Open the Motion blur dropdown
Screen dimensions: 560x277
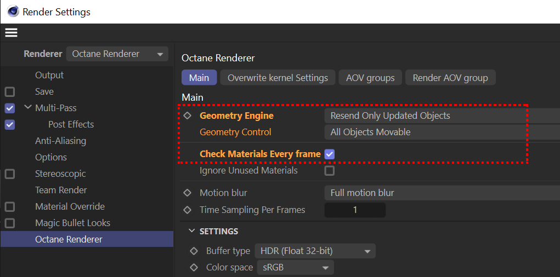442,193
